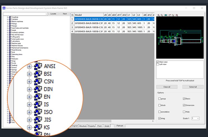Select row GP2004DS-BALR-1005B-C3S in table

(89, 27)
